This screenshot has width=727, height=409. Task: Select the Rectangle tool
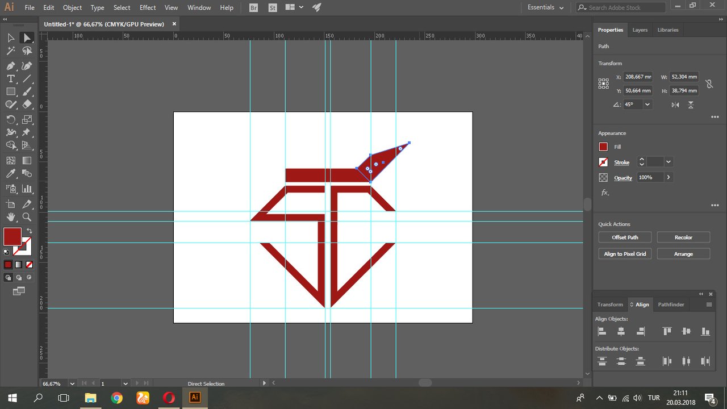coord(11,92)
